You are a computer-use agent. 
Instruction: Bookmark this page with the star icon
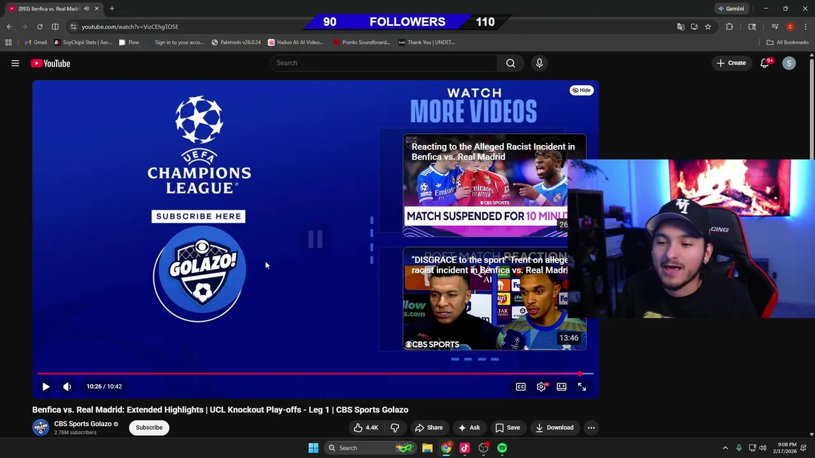707,27
